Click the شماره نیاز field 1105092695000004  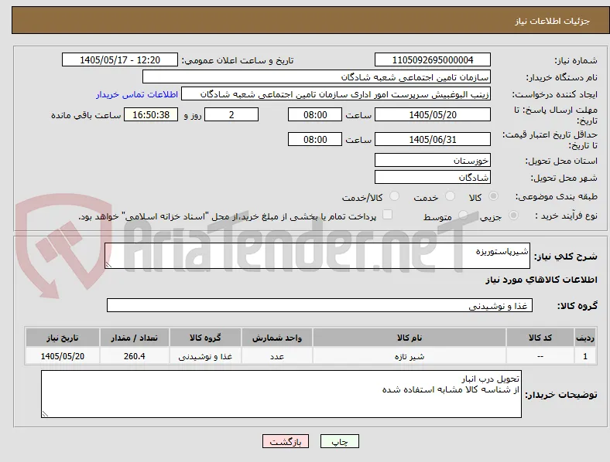pyautogui.click(x=432, y=59)
